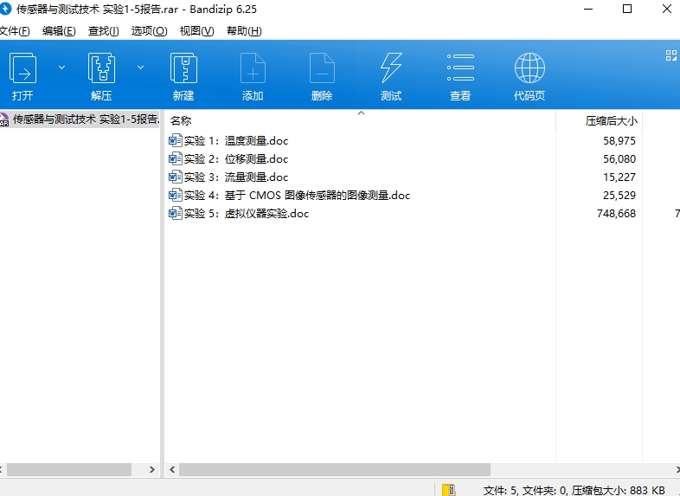Open the 帮助(H) menu
Viewport: 680px width, 496px height.
pyautogui.click(x=244, y=30)
